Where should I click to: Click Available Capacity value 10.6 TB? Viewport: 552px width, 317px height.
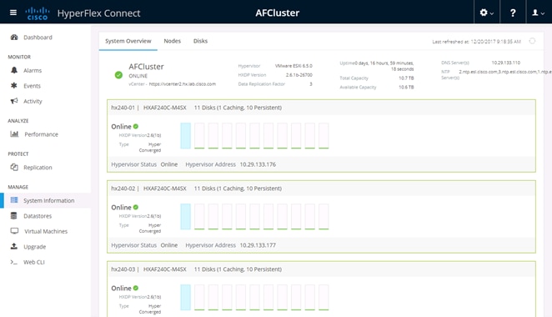pos(406,88)
